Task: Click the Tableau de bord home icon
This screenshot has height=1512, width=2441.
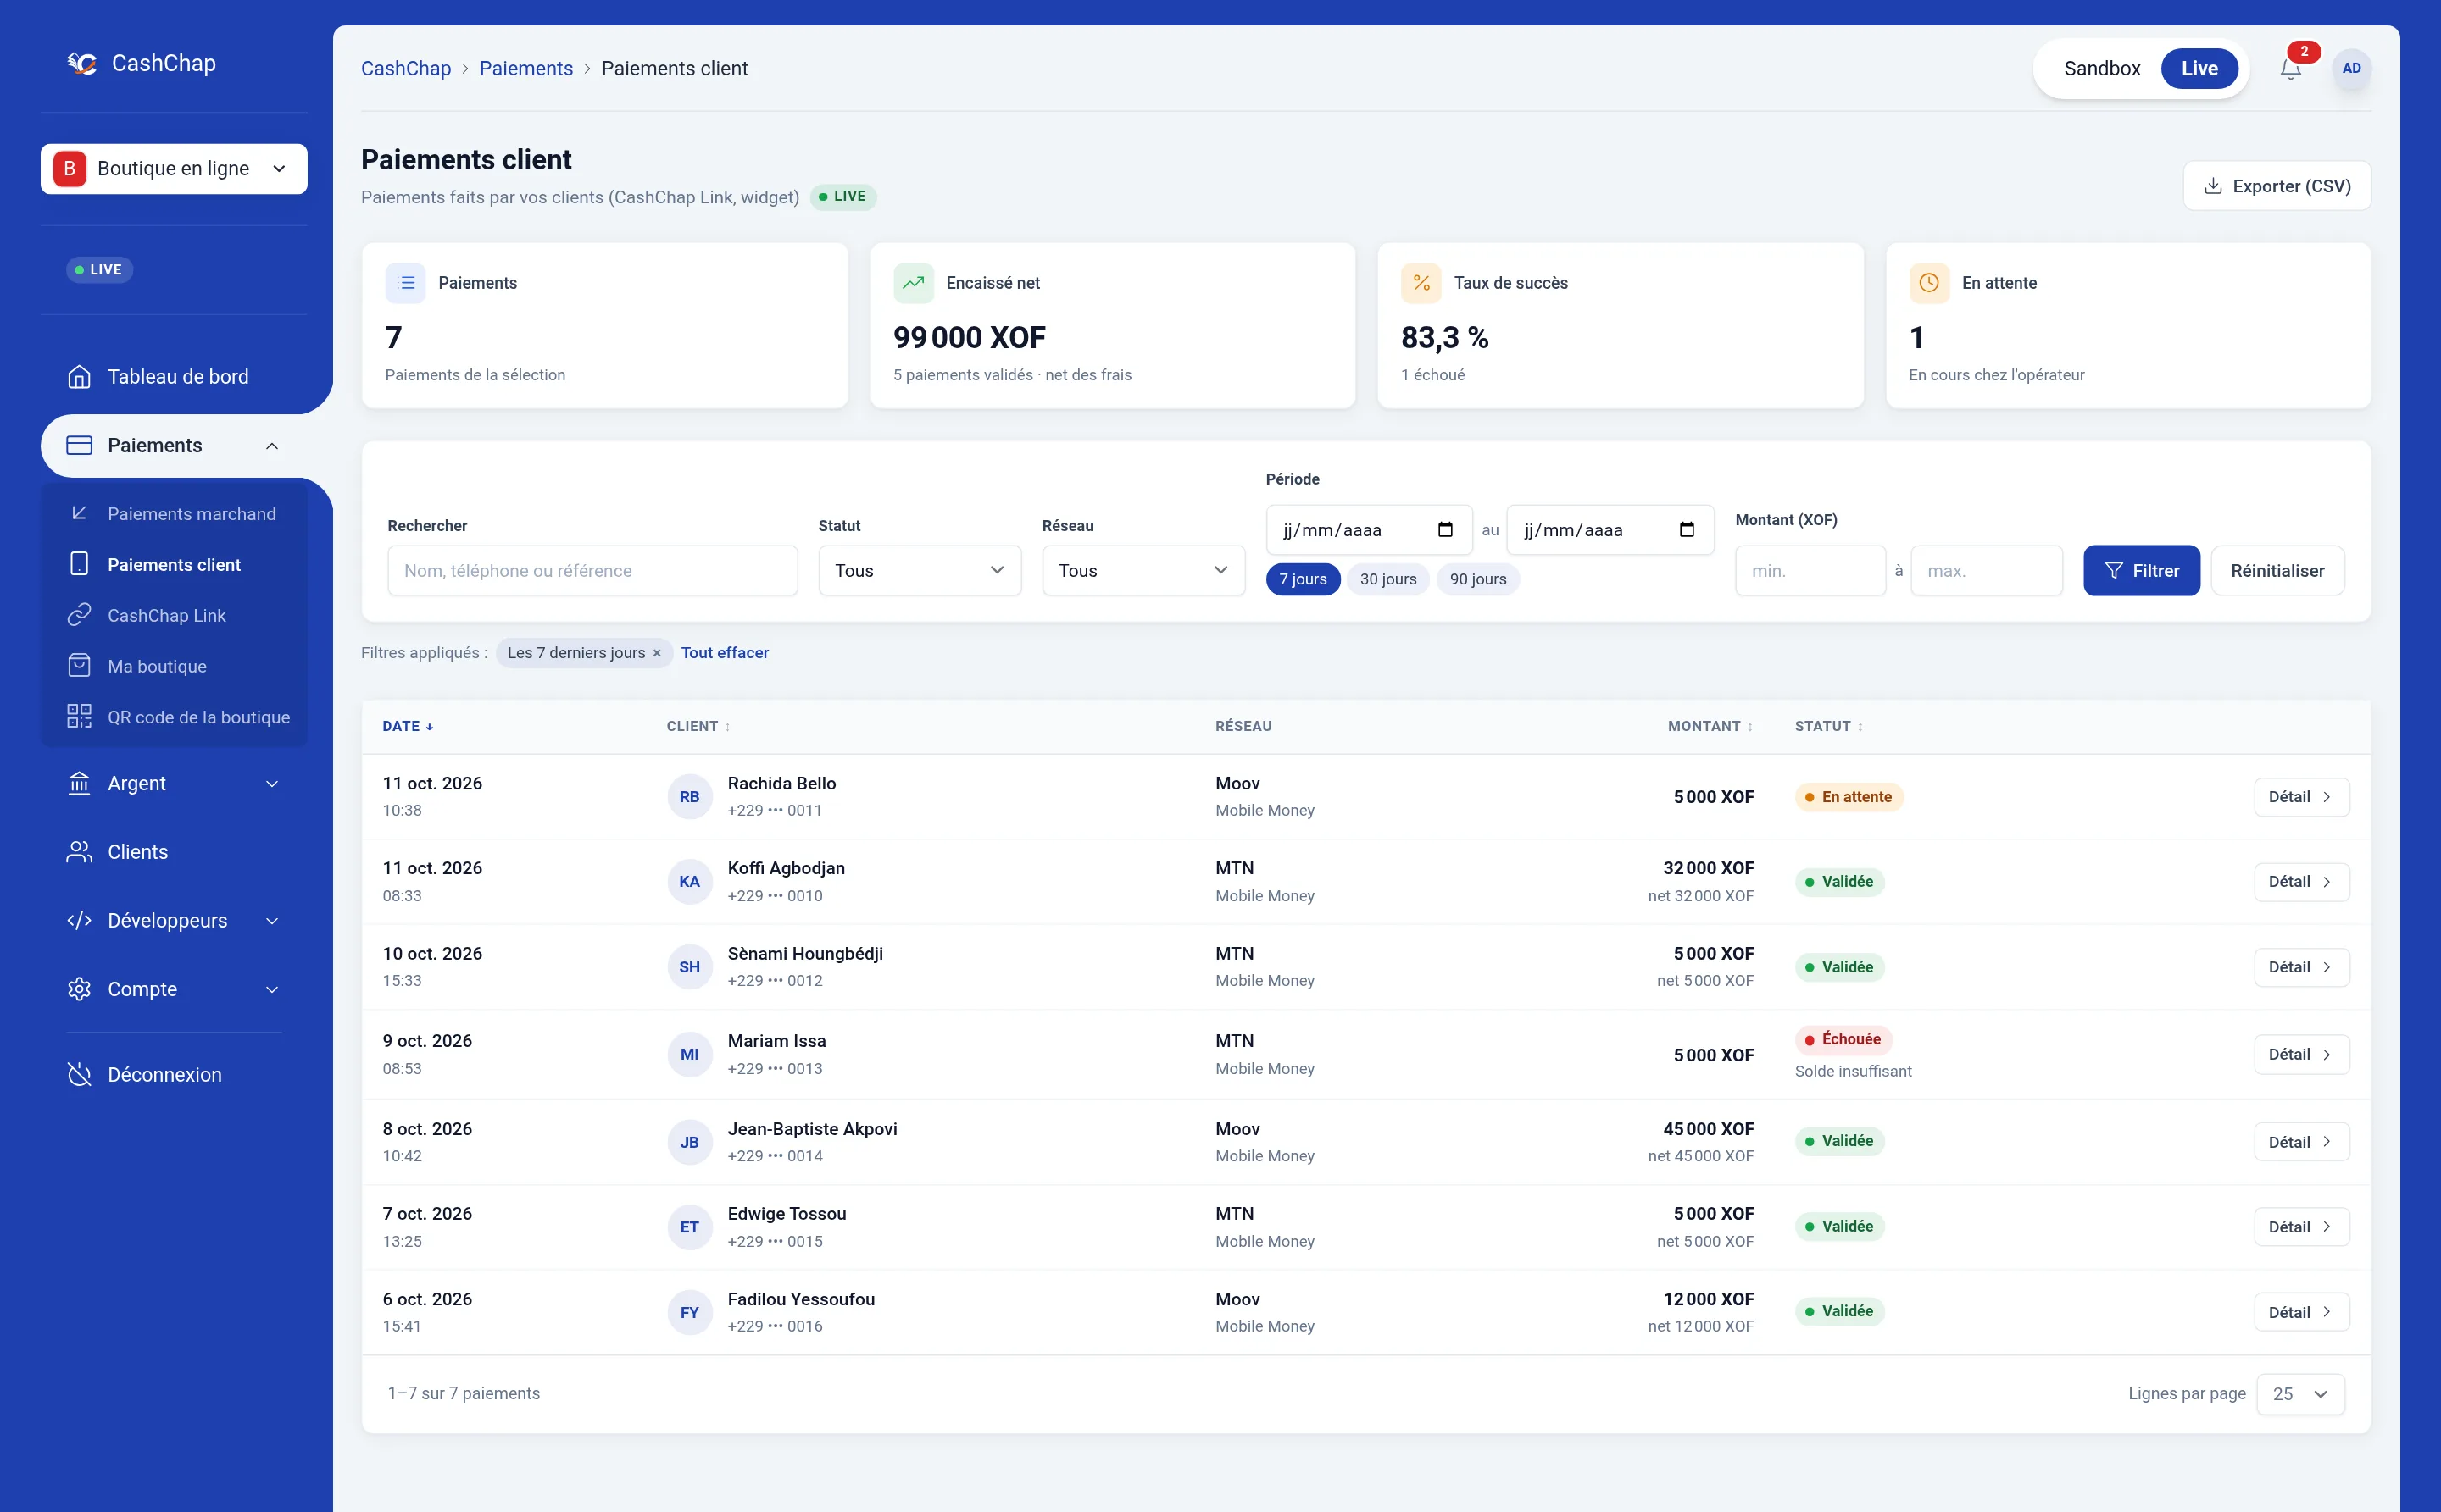Action: coord(79,377)
